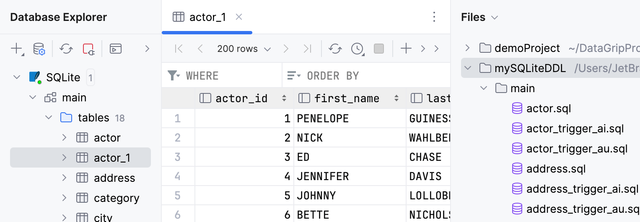Open the Files view dropdown
Image resolution: width=640 pixels, height=222 pixels.
tap(495, 17)
